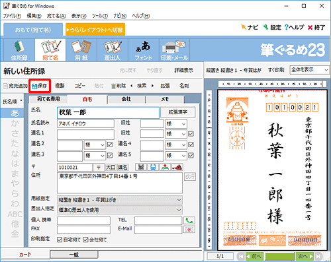Viewport: 331px width, 262px height.
Task: Click すぐ印刷 in the preview header
Action: coord(276,70)
